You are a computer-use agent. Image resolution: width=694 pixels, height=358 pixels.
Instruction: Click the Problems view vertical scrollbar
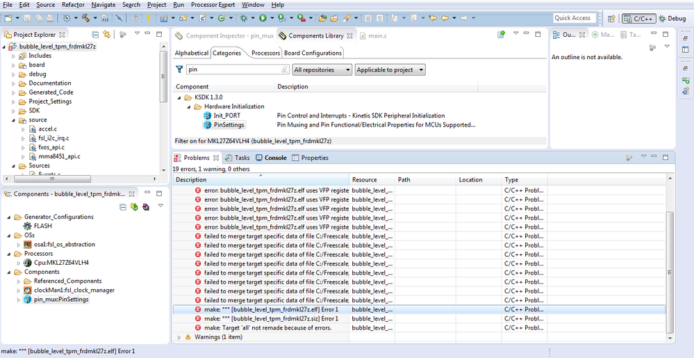[x=670, y=271]
